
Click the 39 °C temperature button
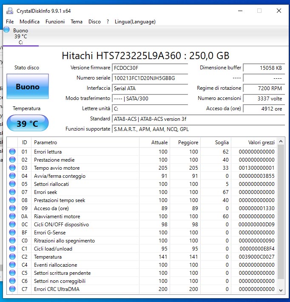click(28, 123)
